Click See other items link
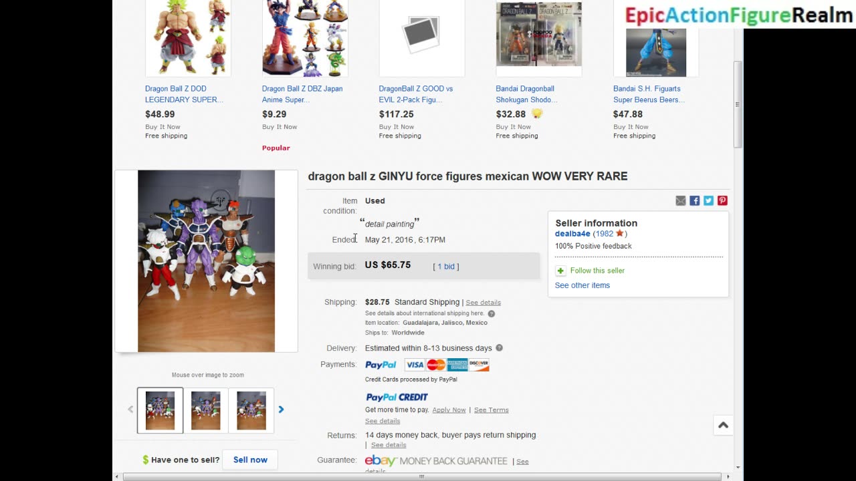The image size is (856, 481). point(582,285)
